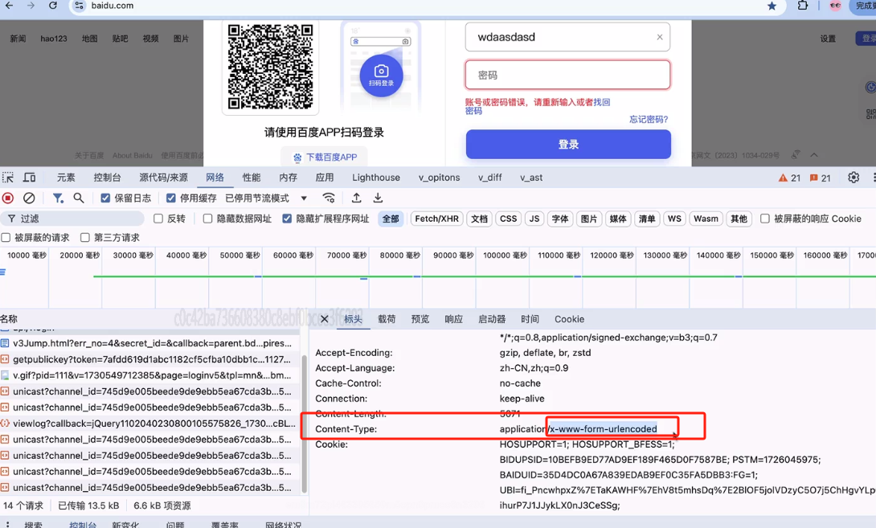Screen dimensions: 876x528
Task: Click the hao123 link
Action: click(x=54, y=39)
